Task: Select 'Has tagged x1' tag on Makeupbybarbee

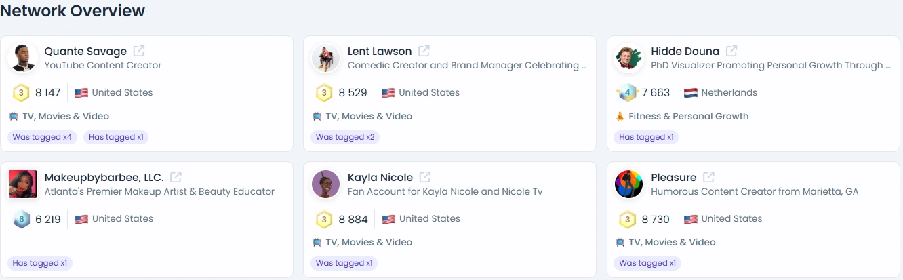Action: (x=40, y=263)
